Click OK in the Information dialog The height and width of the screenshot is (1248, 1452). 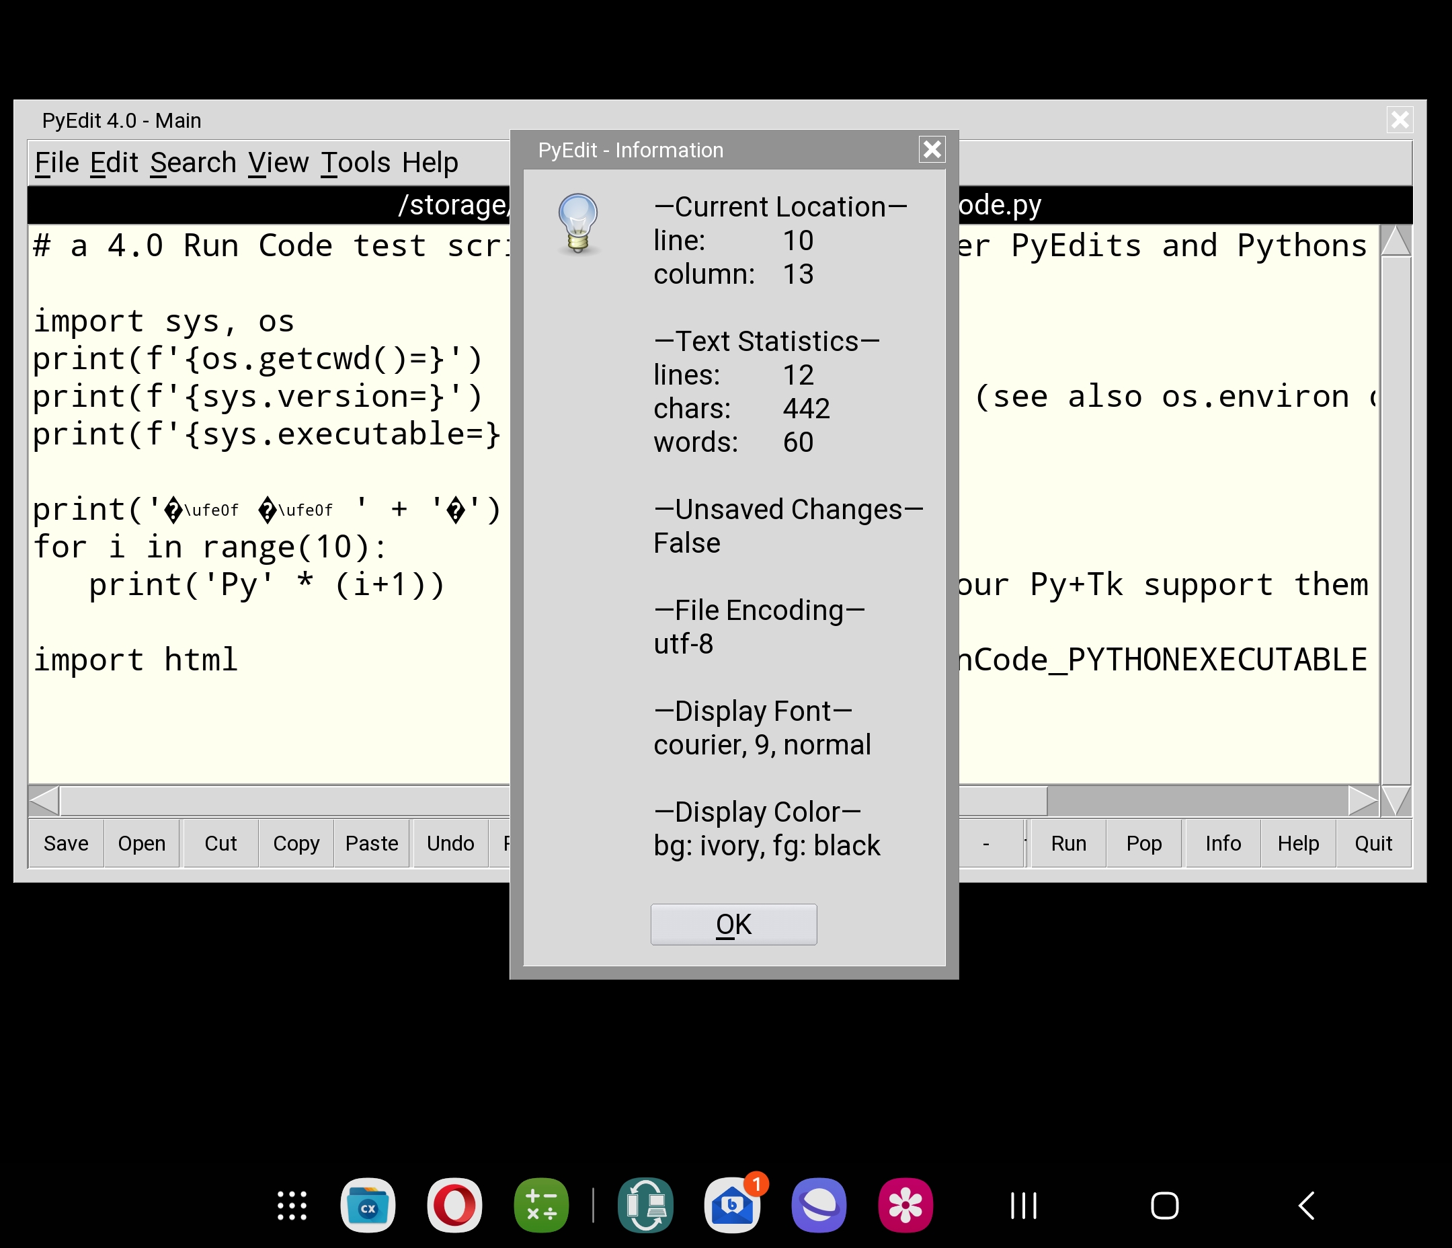click(x=733, y=924)
